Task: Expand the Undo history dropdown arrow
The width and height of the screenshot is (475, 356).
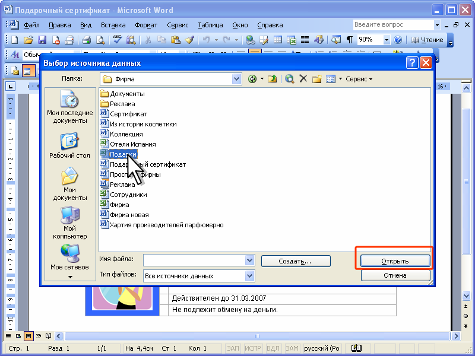Action: [216, 40]
